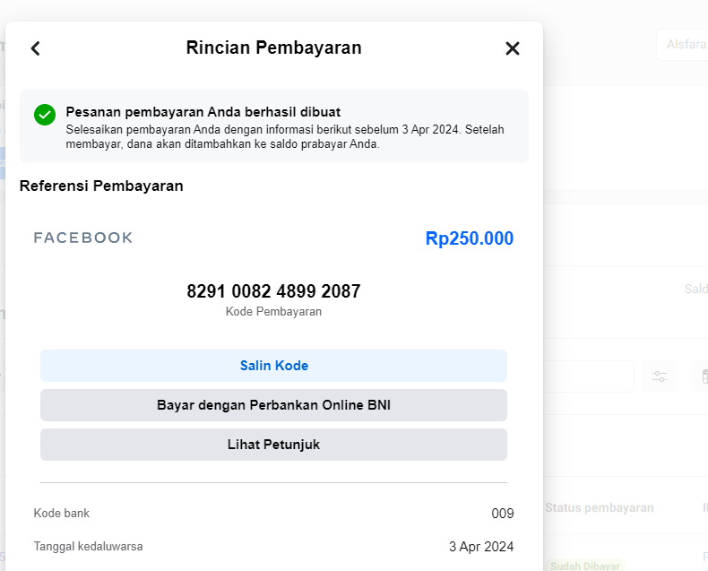Click the bank code value 009
Image resolution: width=708 pixels, height=571 pixels.
tap(503, 514)
